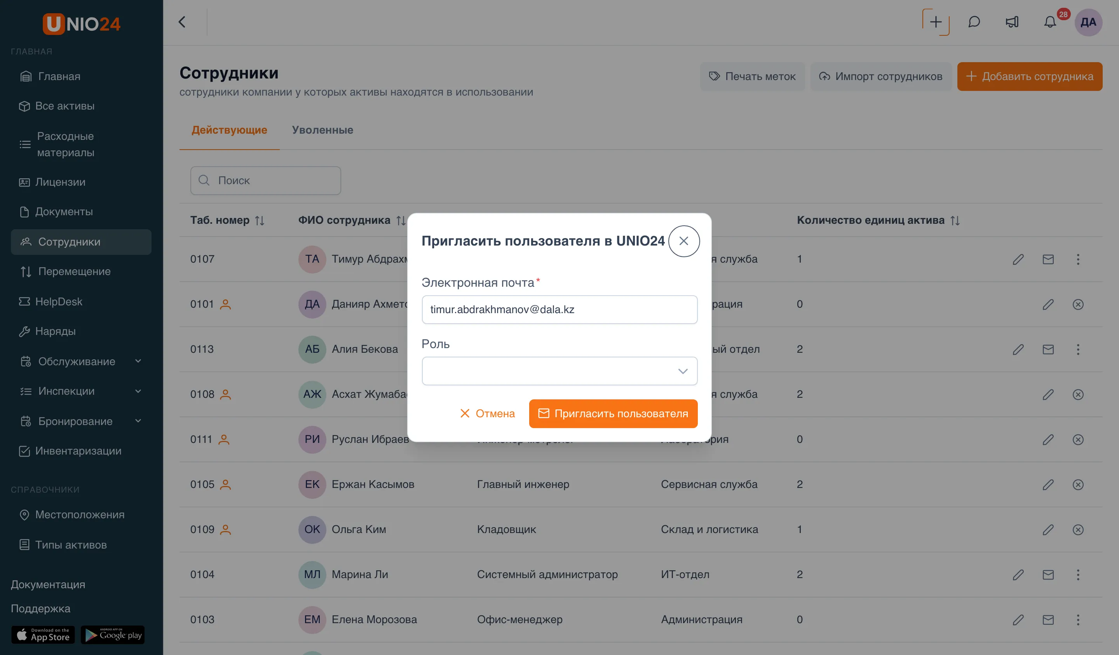Open the quick add plus icon

pyautogui.click(x=936, y=22)
